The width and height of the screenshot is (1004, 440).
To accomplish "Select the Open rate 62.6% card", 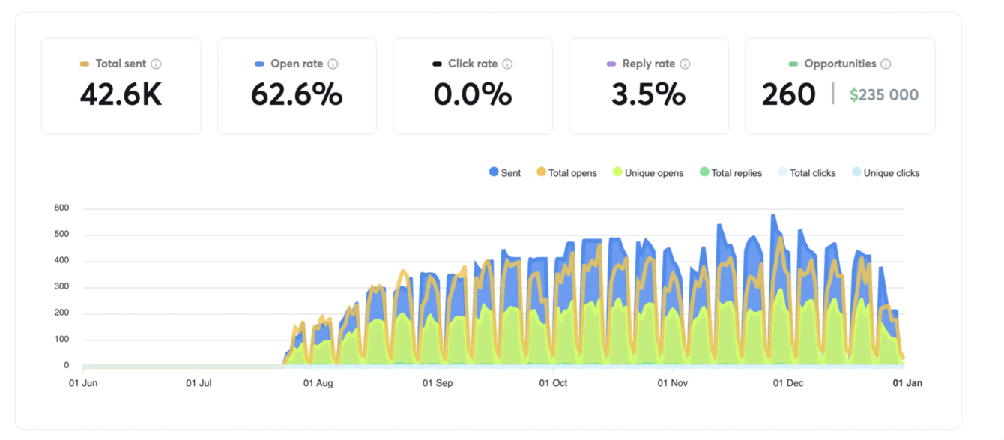I will click(297, 86).
